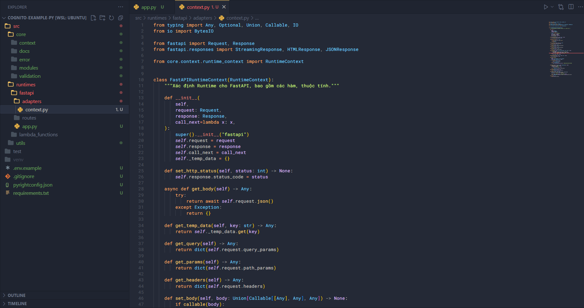This screenshot has height=308, width=584.
Task: Open requirements.txt from the file tree
Action: [31, 193]
